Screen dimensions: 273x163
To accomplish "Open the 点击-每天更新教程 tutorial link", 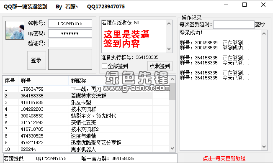I will point(224,158).
